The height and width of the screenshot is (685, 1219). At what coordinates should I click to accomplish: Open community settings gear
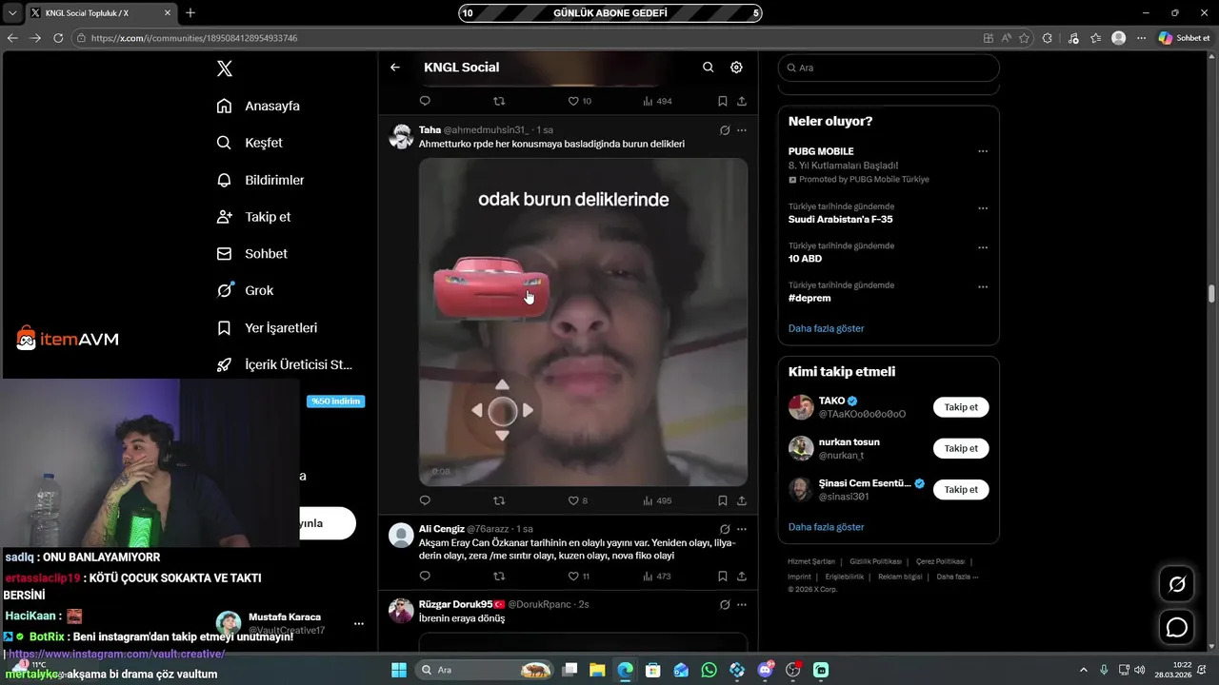[736, 68]
